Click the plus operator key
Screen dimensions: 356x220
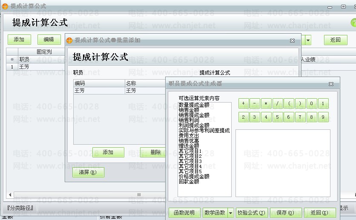[x=243, y=104]
